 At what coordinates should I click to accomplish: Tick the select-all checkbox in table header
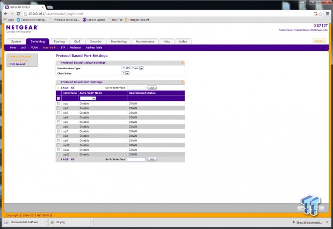[x=58, y=98]
